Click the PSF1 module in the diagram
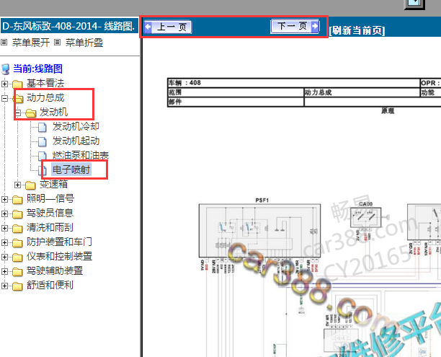 point(259,231)
